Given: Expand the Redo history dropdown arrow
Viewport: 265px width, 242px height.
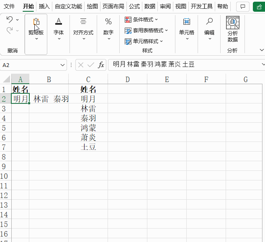Looking at the screenshot, I should tap(18, 31).
